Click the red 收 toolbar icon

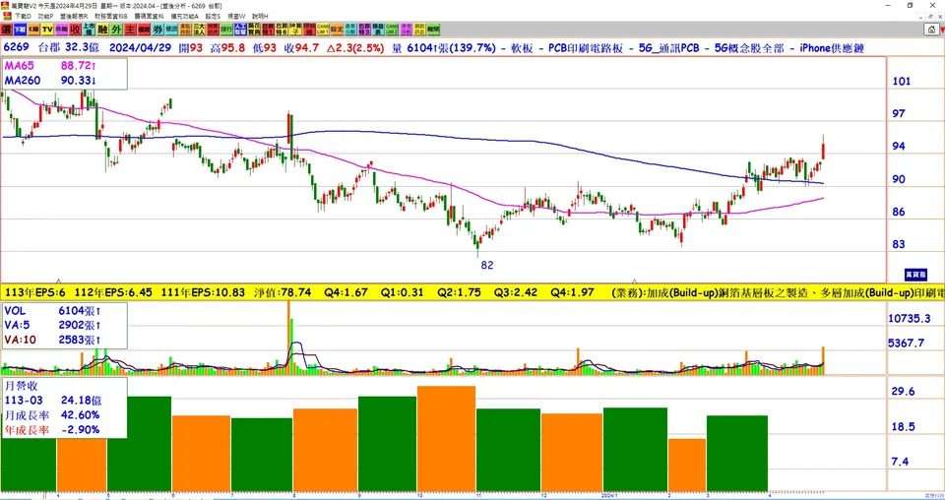tap(76, 30)
